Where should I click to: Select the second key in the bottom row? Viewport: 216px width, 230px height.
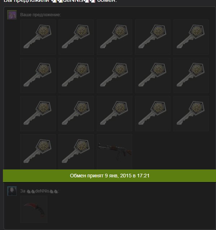pos(76,152)
